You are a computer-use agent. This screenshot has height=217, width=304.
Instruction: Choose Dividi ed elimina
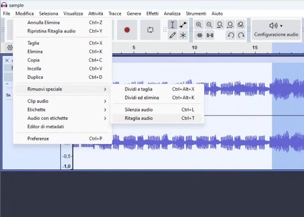[157, 98]
